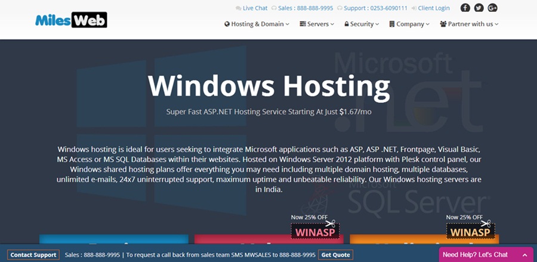Click the padlock icon of Security

(347, 24)
